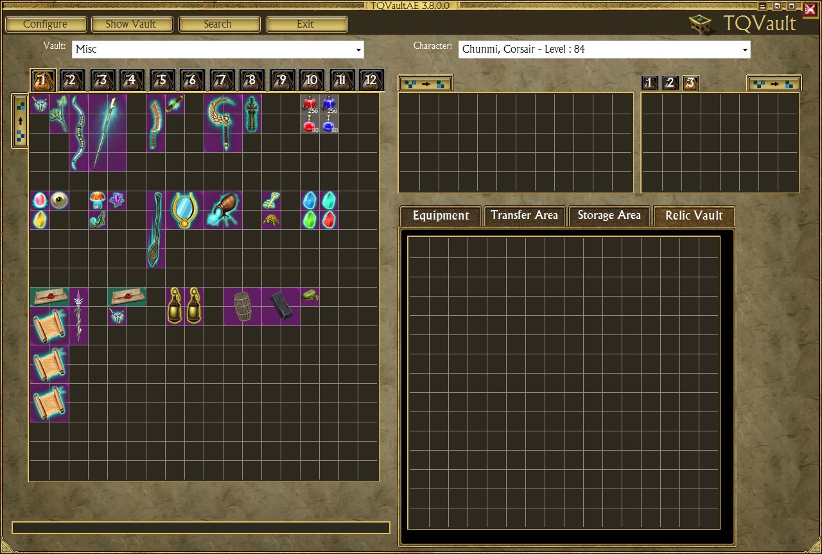Switch to vault bag tab 2
822x554 pixels.
point(72,80)
